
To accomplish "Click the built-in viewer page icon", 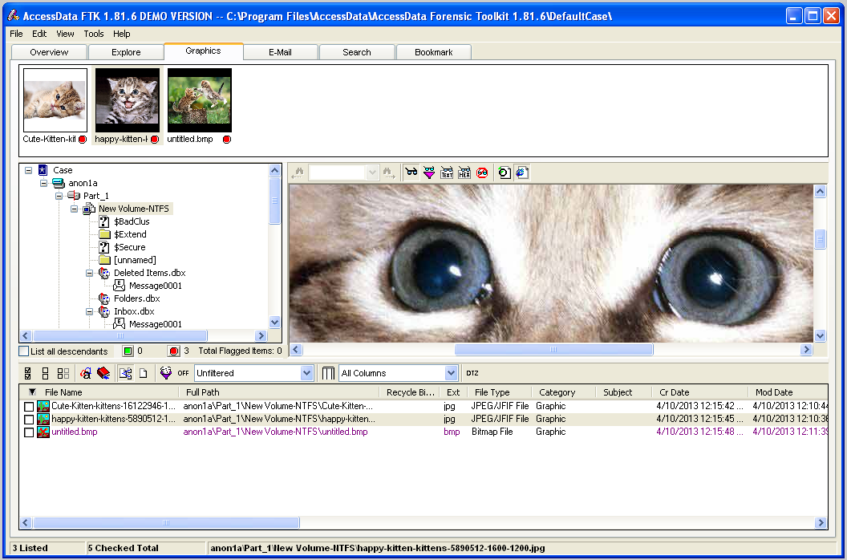I will tap(504, 172).
